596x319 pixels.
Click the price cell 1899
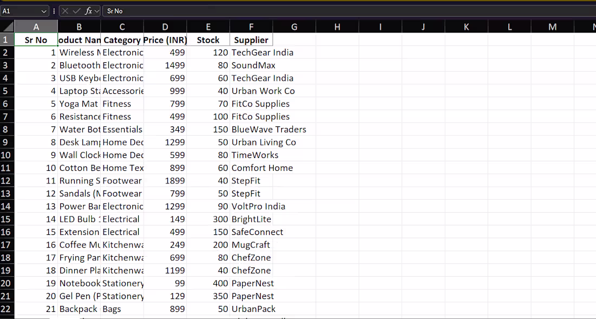click(165, 181)
